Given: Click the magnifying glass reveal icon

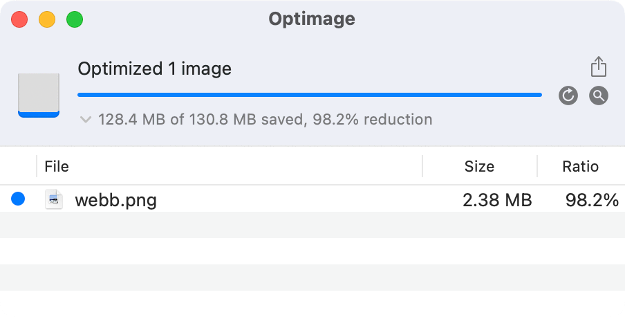Looking at the screenshot, I should pyautogui.click(x=599, y=96).
